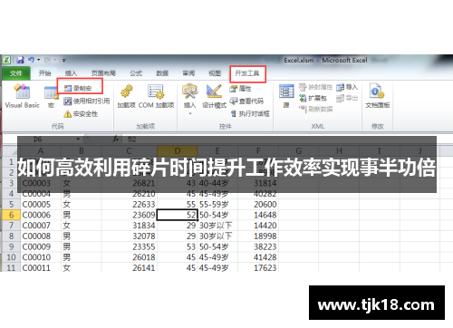Click cell with value 23355
Image resolution: width=453 pixels, height=328 pixels.
129,246
